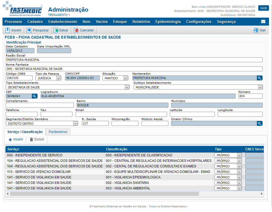Select row '113 - SERVICO DE ATENCAO DOMICILIAR'
This screenshot has width=272, height=212.
[135, 172]
